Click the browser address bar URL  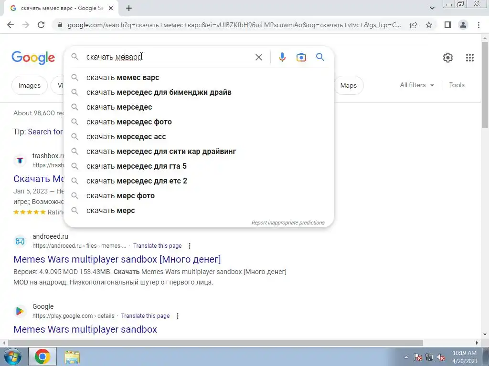pyautogui.click(x=234, y=25)
